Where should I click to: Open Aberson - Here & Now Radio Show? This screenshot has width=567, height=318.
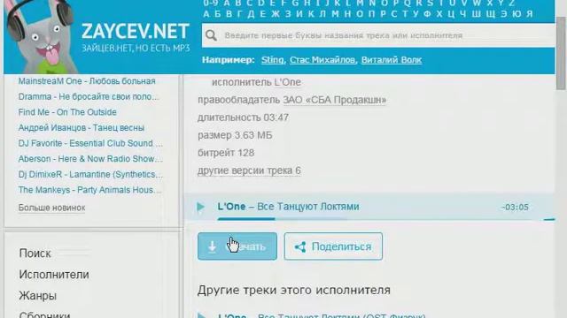point(90,159)
